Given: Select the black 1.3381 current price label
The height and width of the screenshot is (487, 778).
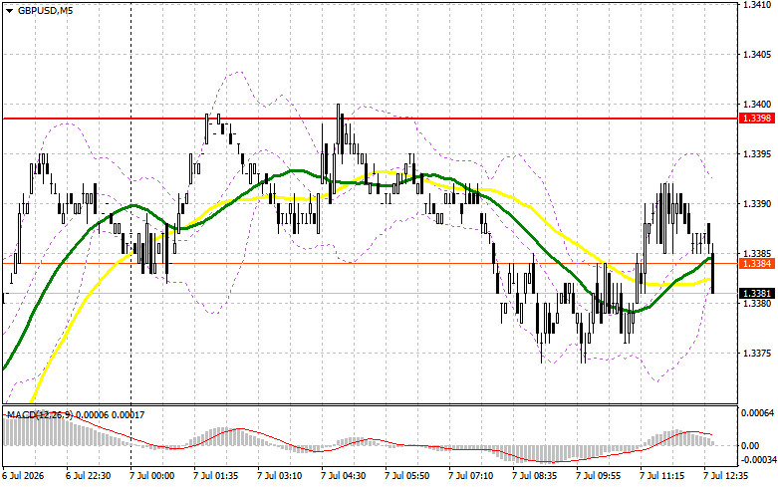Looking at the screenshot, I should [758, 293].
